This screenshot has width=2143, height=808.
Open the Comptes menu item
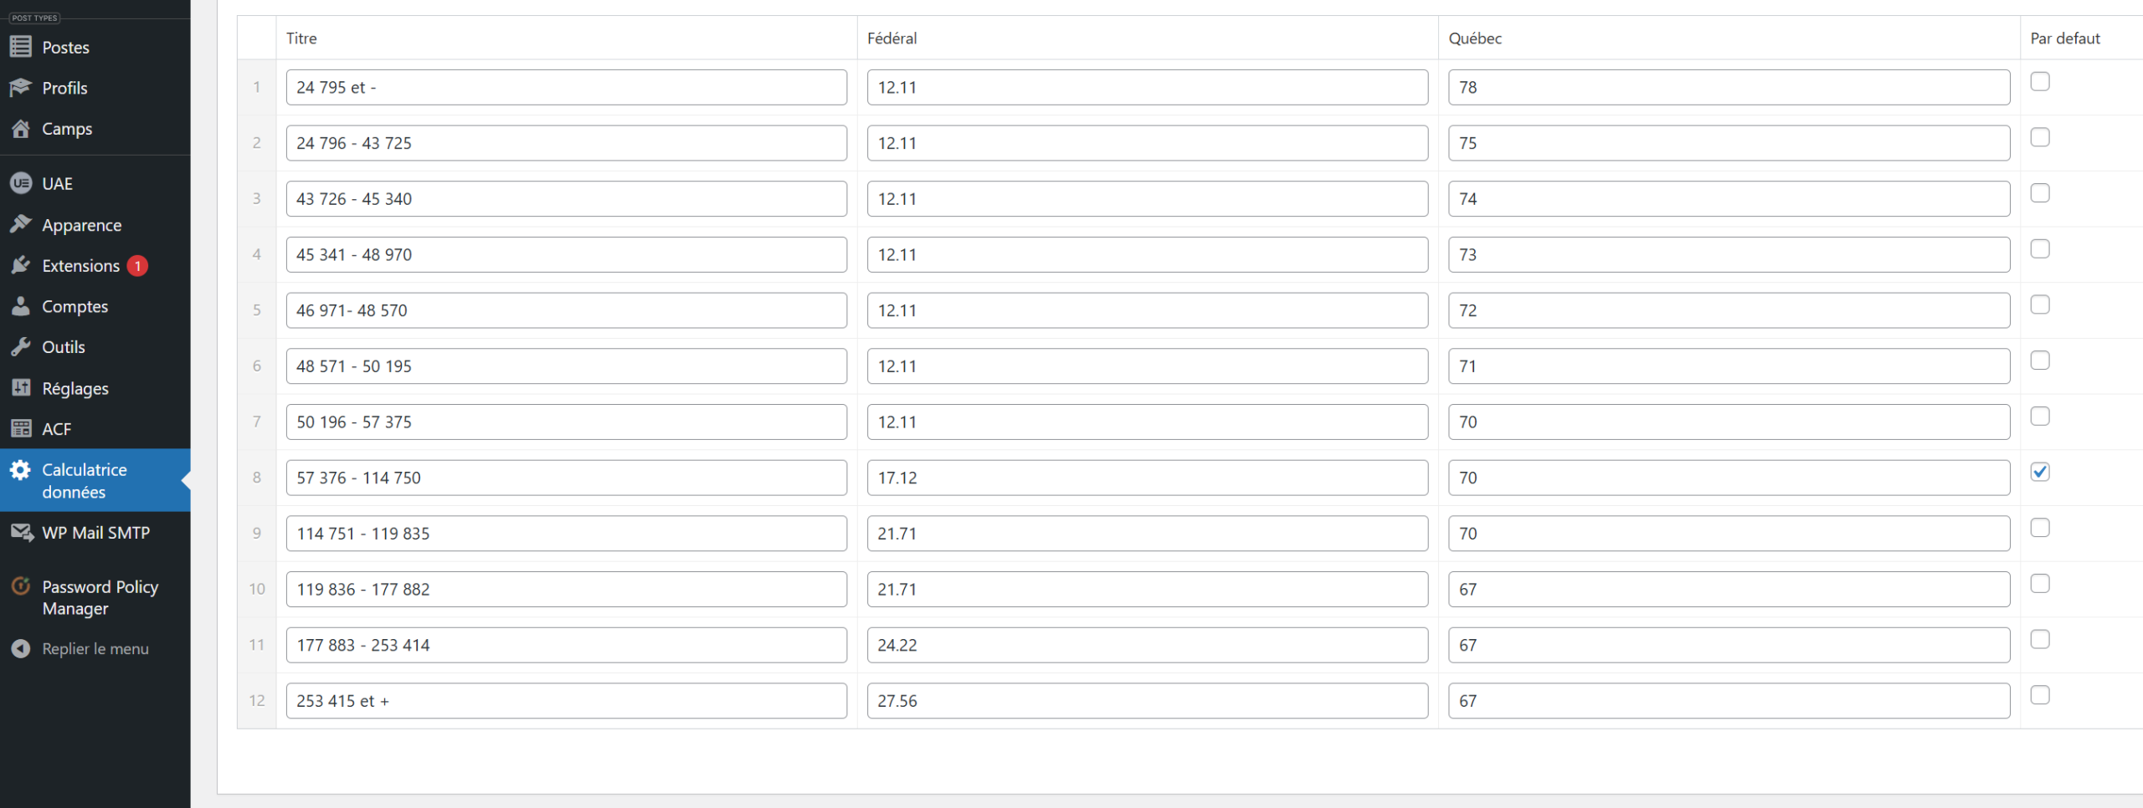(75, 306)
